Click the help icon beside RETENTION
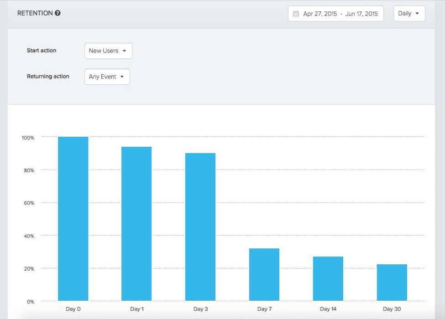445x319 pixels. click(x=58, y=13)
